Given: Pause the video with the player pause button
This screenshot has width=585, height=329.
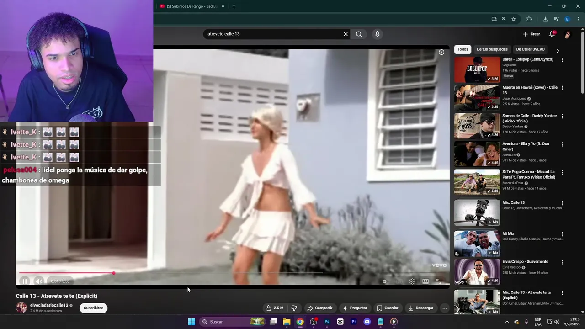Looking at the screenshot, I should point(25,281).
